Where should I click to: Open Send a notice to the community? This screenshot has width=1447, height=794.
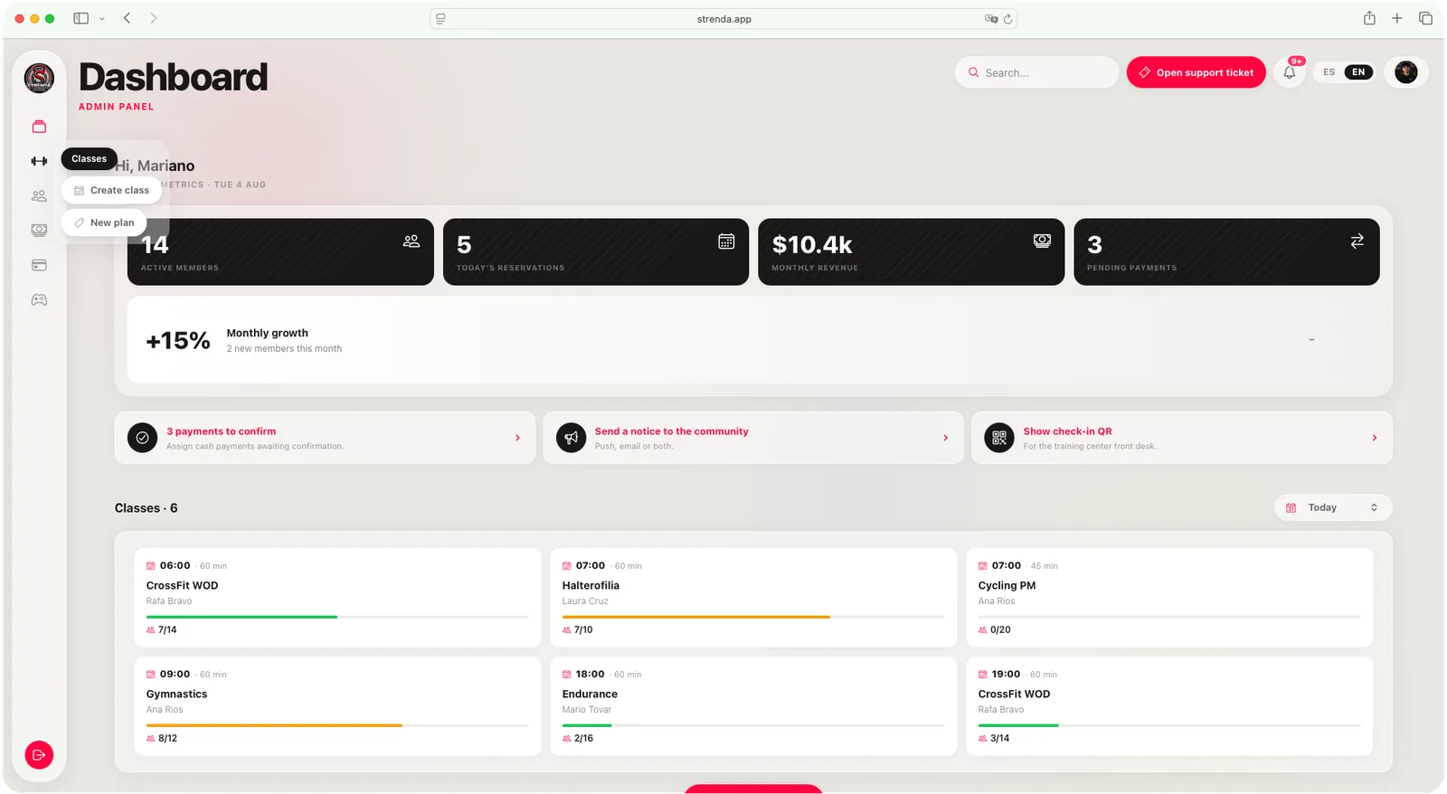[672, 431]
